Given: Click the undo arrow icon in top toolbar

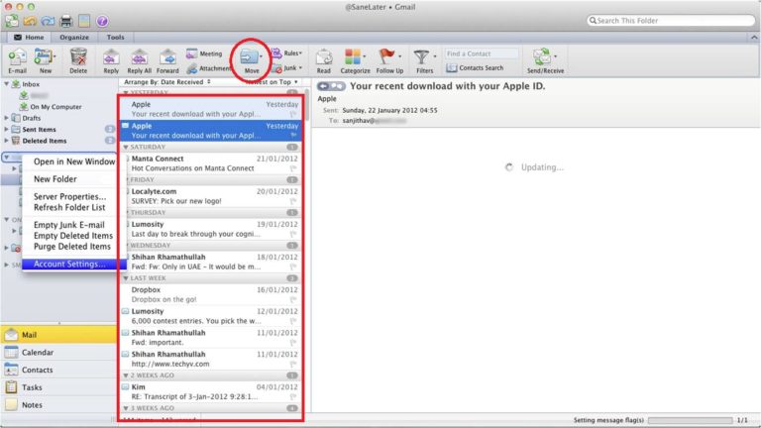Looking at the screenshot, I should (30, 22).
